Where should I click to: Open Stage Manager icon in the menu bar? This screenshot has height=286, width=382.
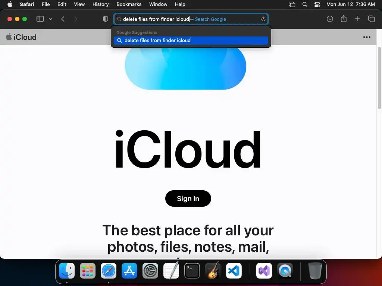point(292,4)
